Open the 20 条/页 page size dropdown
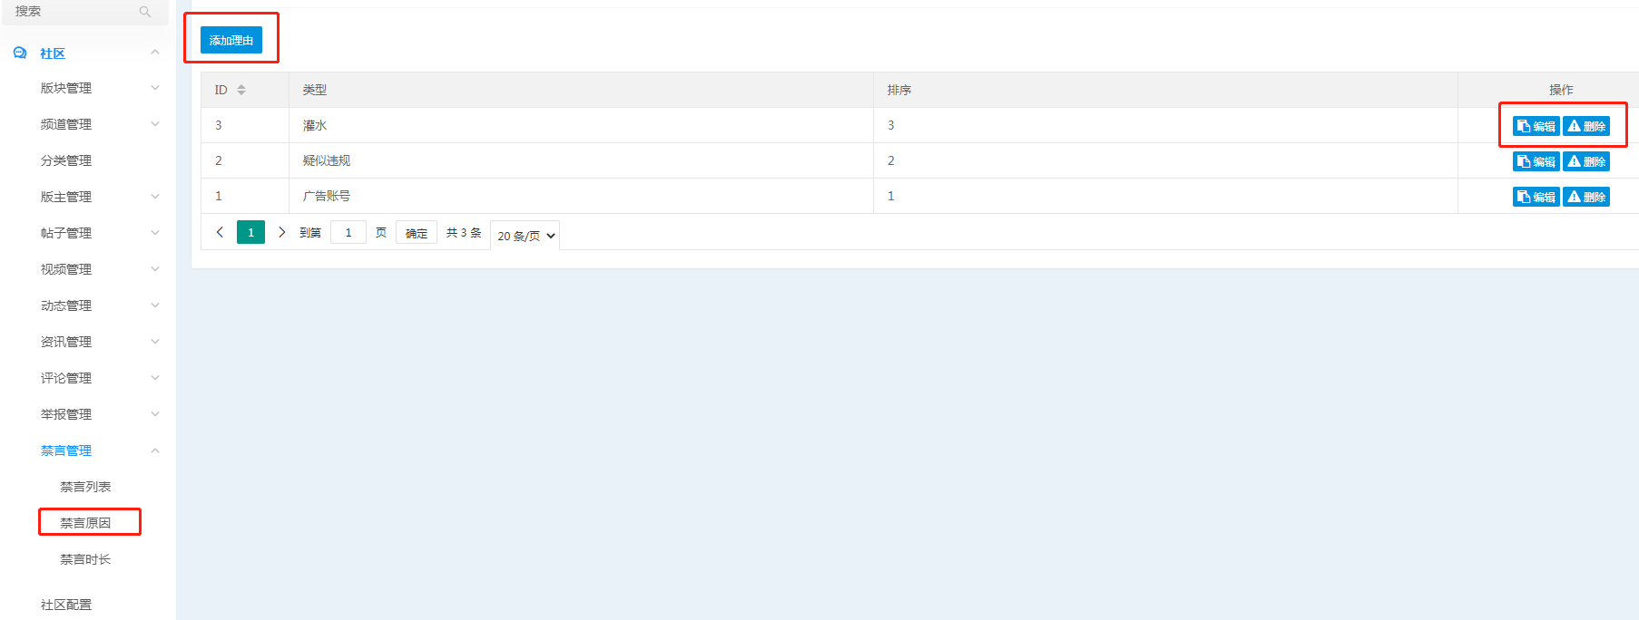The height and width of the screenshot is (620, 1639). (x=525, y=236)
